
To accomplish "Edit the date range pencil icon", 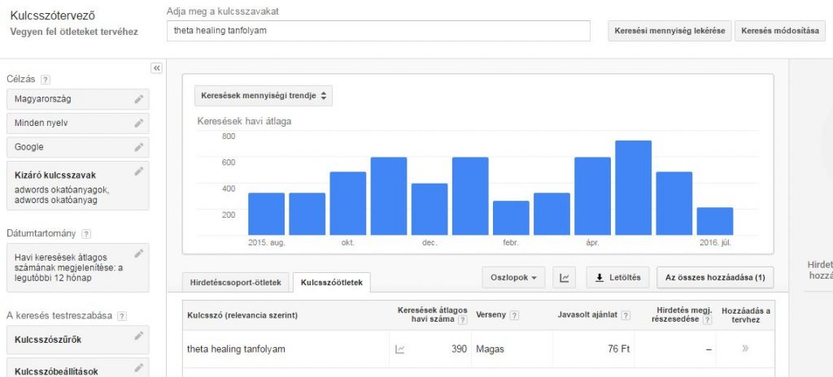I will tap(138, 253).
